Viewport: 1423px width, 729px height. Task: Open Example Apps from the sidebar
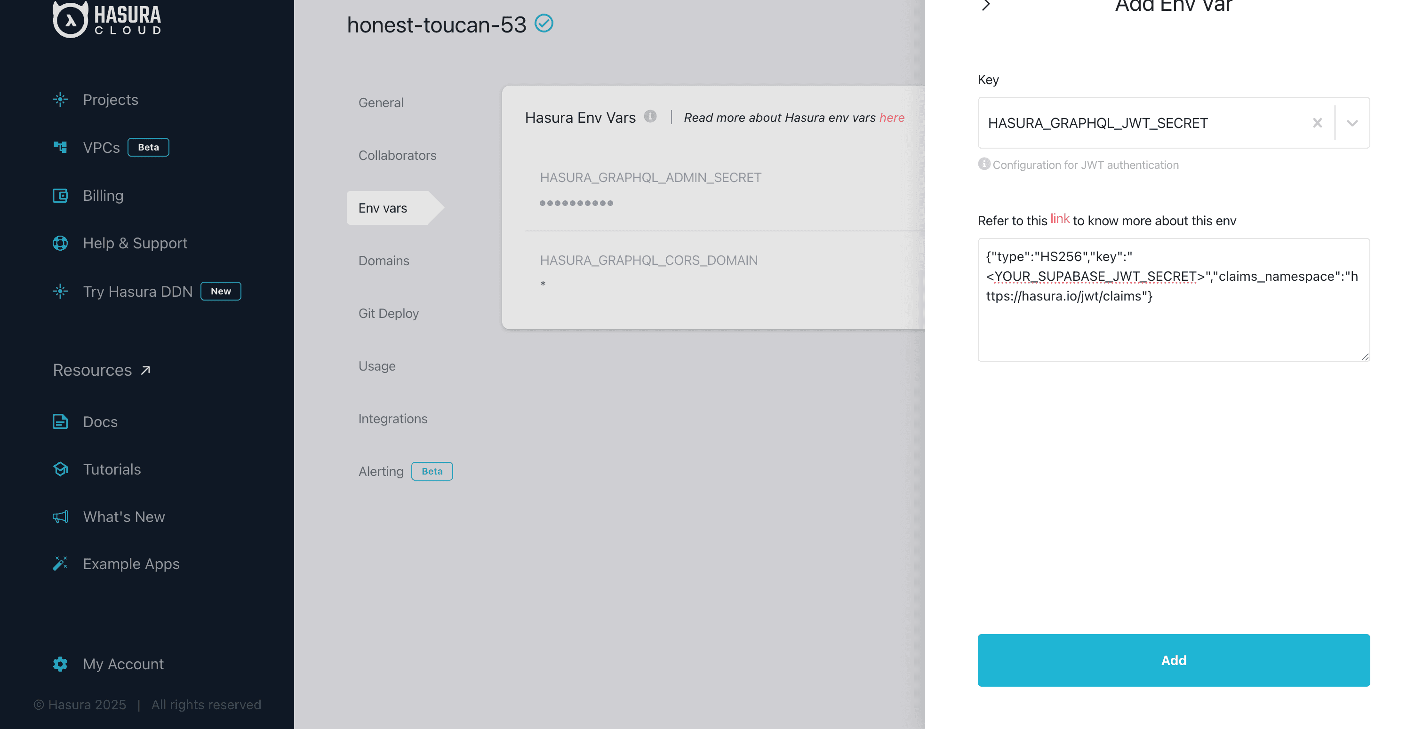coord(131,563)
